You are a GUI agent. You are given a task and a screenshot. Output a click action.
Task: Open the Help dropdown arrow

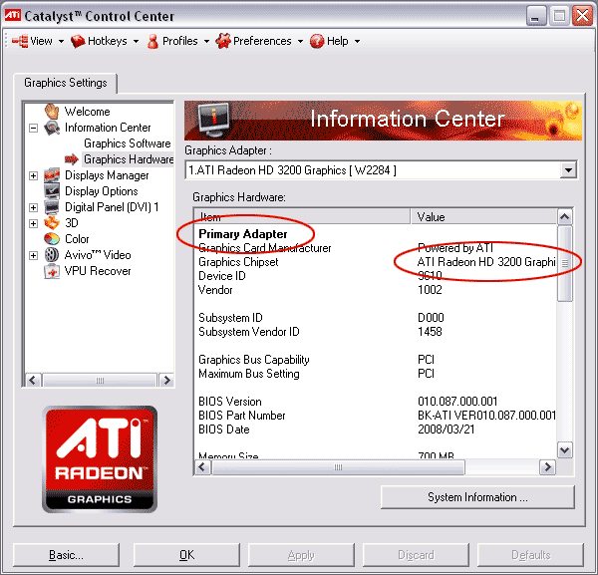[x=357, y=41]
